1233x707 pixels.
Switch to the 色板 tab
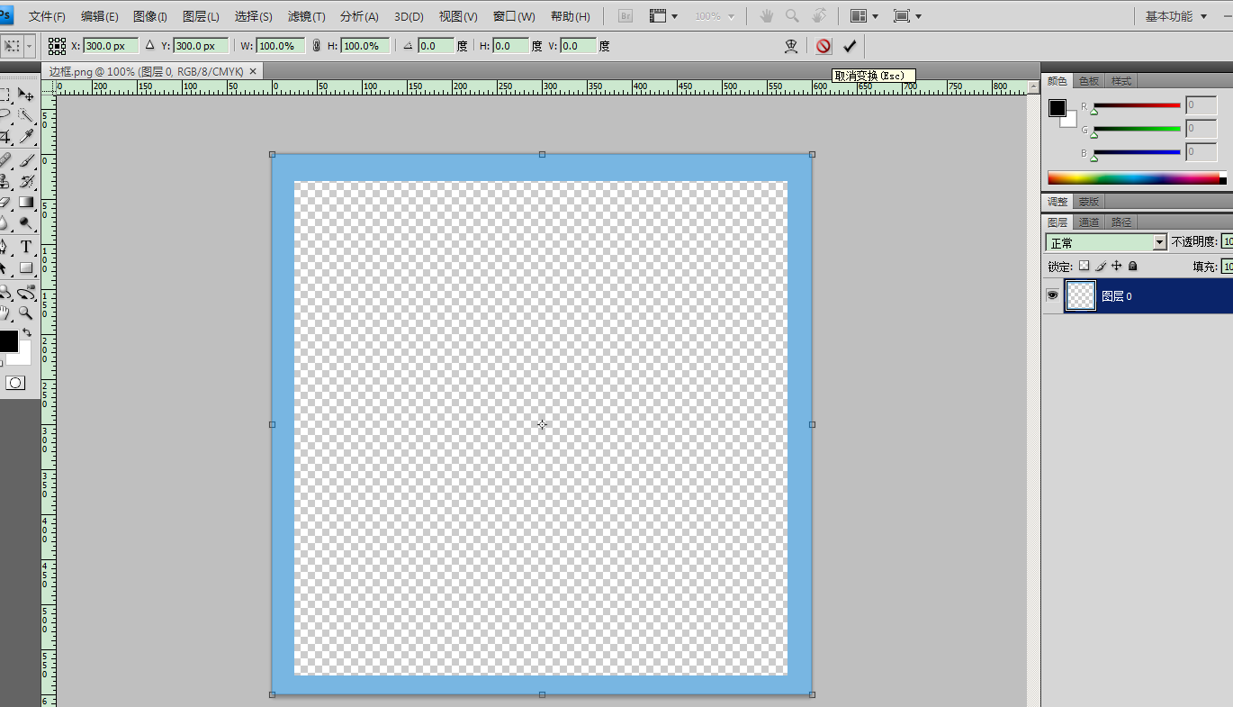[x=1088, y=81]
